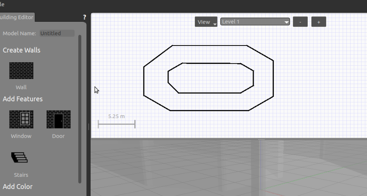Click the palette vertical scrollbar

79,109
